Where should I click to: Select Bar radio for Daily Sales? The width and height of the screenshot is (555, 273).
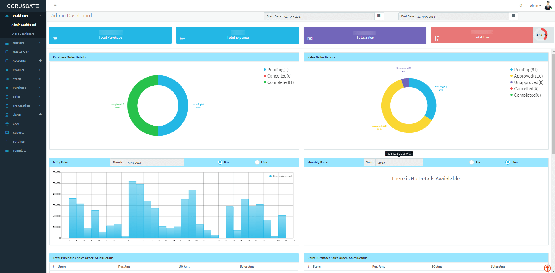pyautogui.click(x=220, y=162)
